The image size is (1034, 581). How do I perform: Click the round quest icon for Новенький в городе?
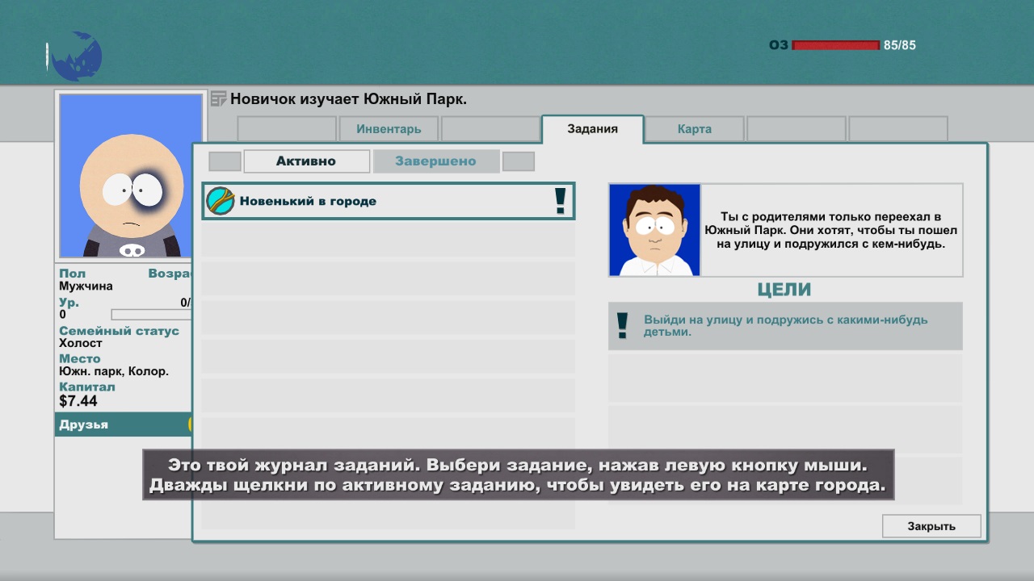pyautogui.click(x=221, y=201)
